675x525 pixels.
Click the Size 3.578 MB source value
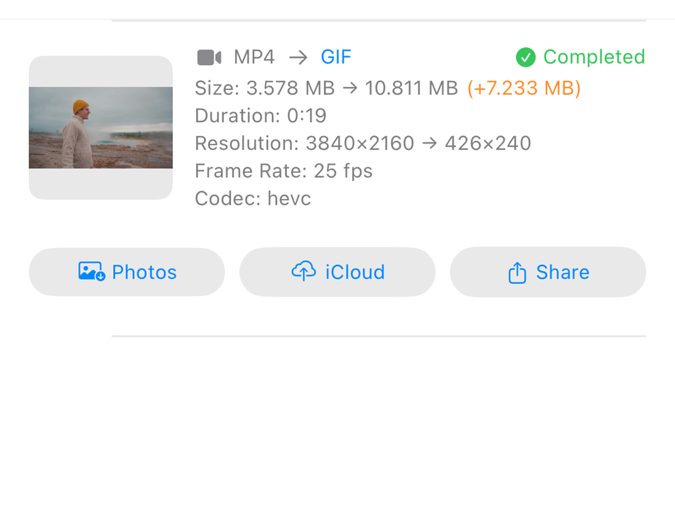coord(290,88)
